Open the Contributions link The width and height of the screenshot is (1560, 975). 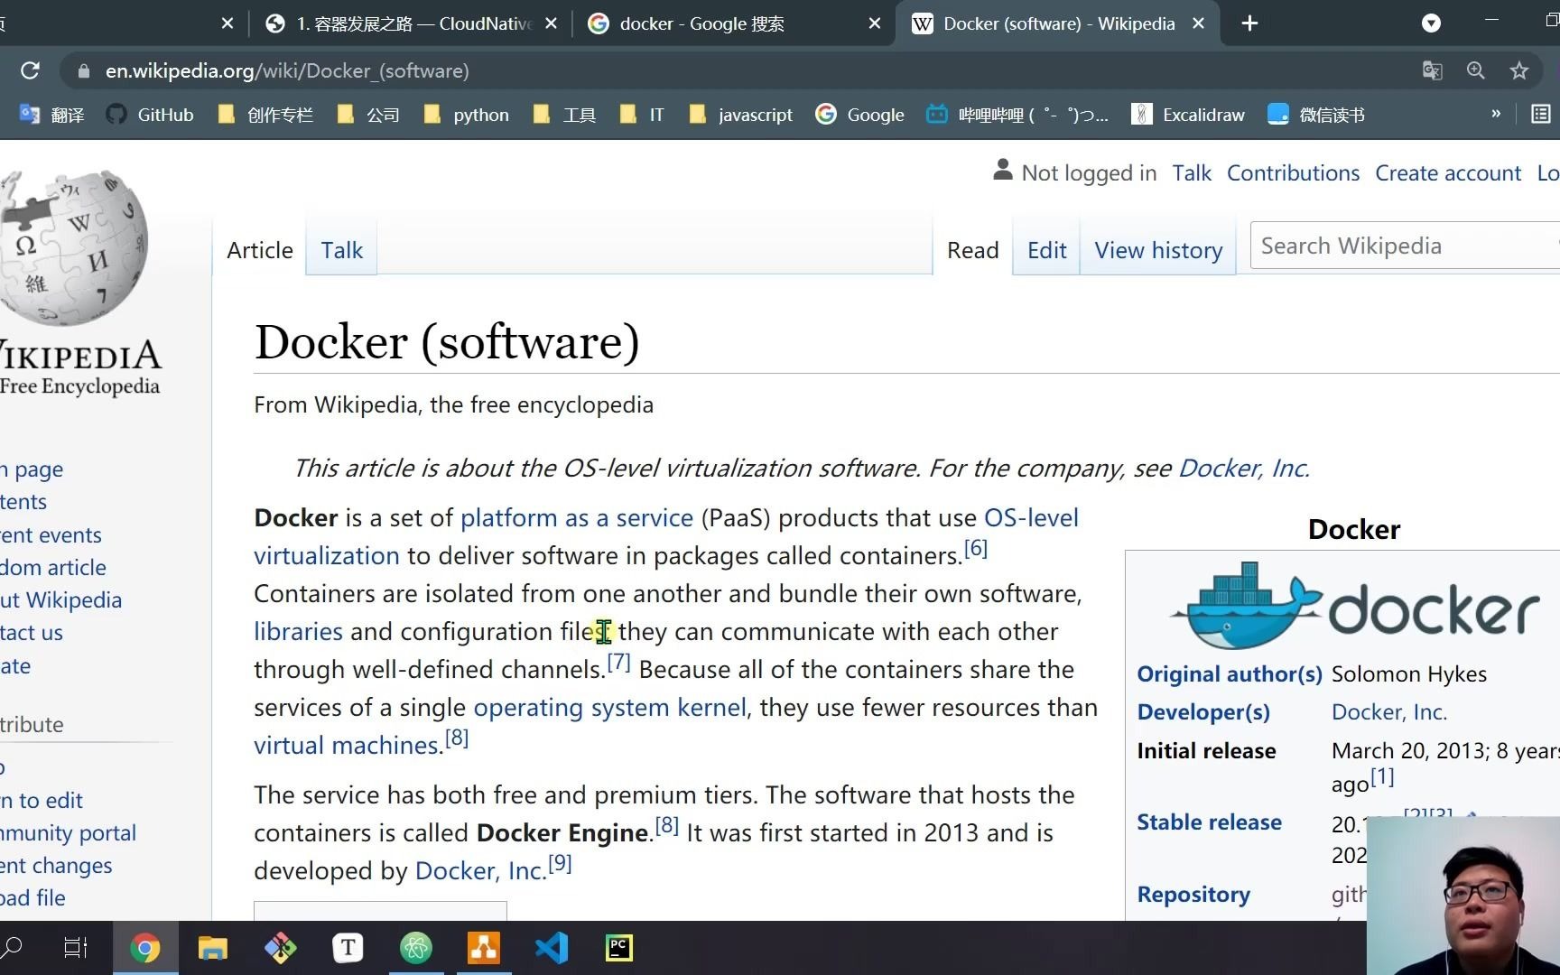[x=1293, y=172]
